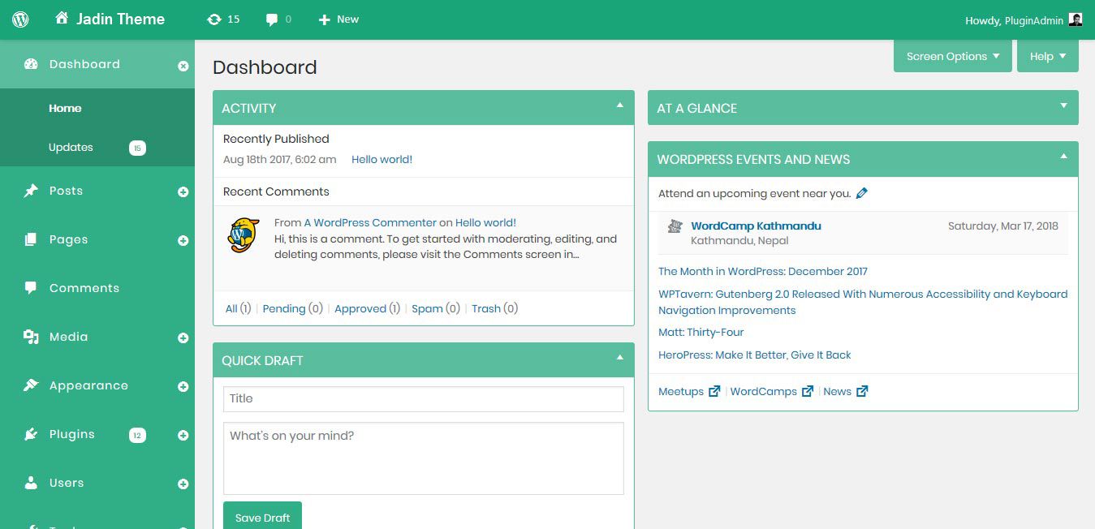This screenshot has width=1095, height=529.
Task: Open the Appearance menu
Action: pos(88,385)
